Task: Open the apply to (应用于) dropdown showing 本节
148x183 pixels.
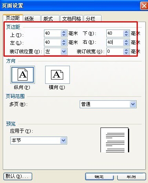Action: pos(64,140)
